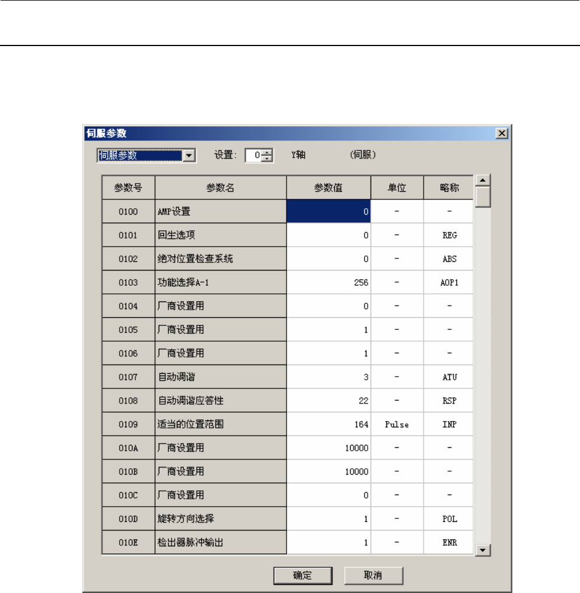
Task: Click the Pulse unit cell
Action: [x=397, y=424]
